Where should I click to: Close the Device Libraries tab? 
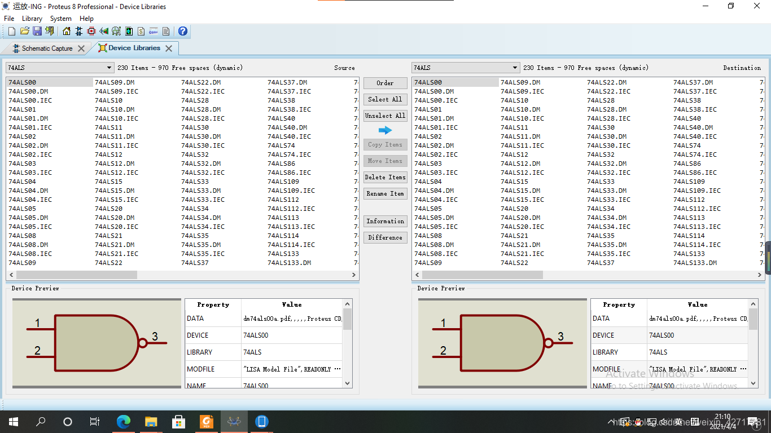pos(168,48)
